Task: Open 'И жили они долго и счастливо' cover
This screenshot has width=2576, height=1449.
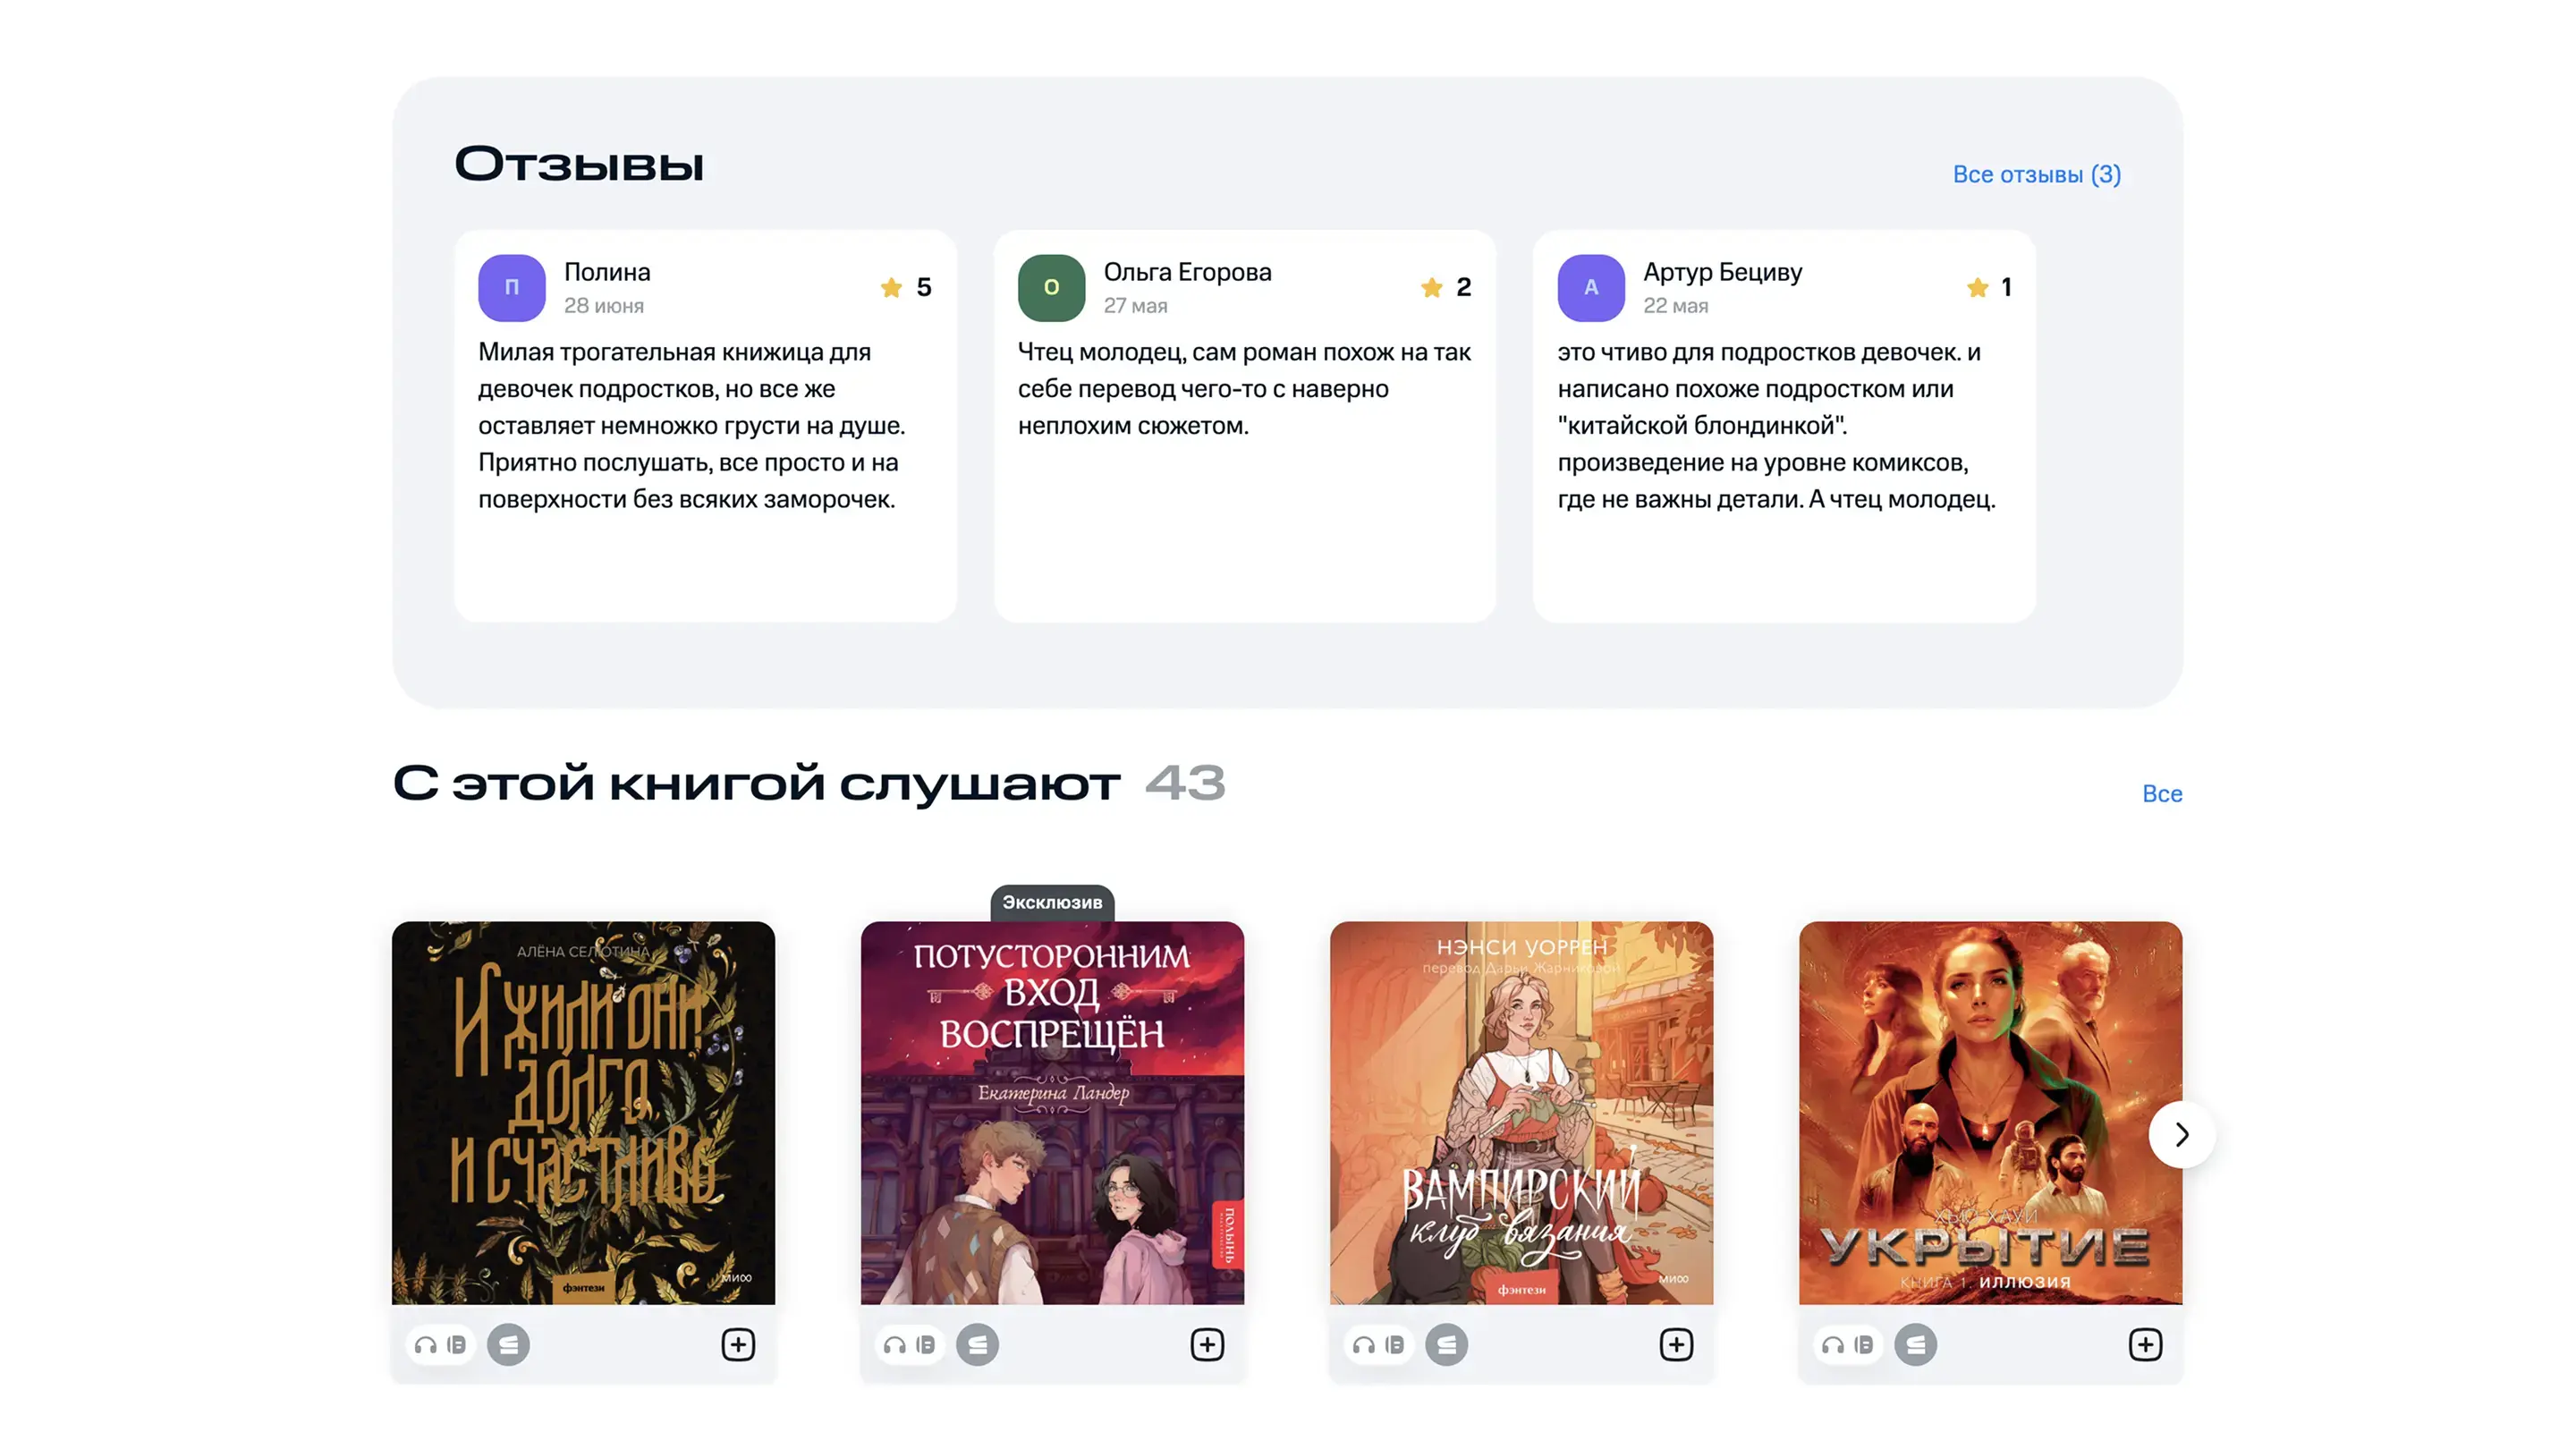Action: pyautogui.click(x=583, y=1112)
